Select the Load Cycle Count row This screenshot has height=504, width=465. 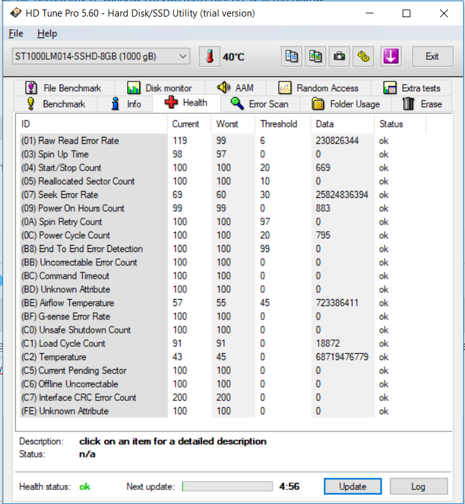223,343
